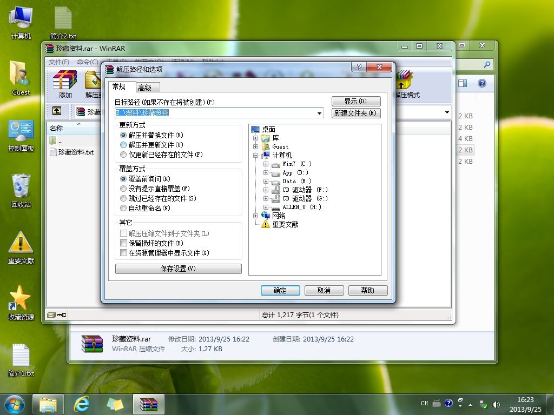Image resolution: width=554 pixels, height=415 pixels.
Task: Expand the ALLEN_U (H:) drive node
Action: (266, 207)
